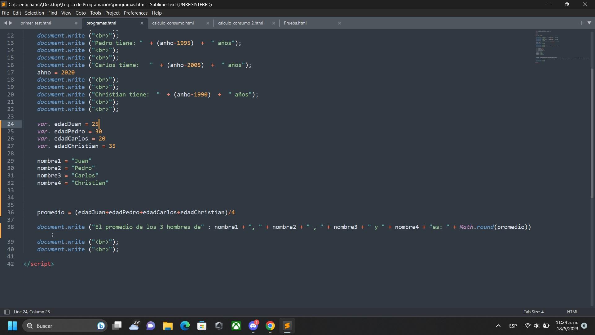Open Task View on the taskbar
Screen dimensions: 595x335
tap(117, 326)
